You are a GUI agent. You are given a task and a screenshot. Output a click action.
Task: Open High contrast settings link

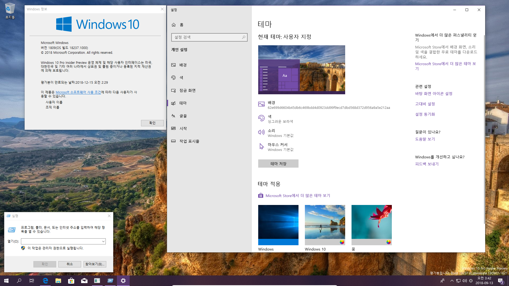coord(425,104)
